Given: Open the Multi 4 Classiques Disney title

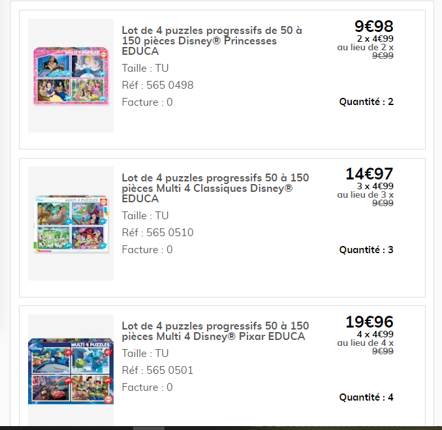Looking at the screenshot, I should coord(215,188).
